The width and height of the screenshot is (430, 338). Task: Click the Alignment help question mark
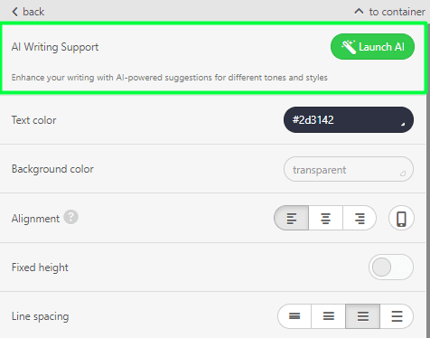click(70, 217)
